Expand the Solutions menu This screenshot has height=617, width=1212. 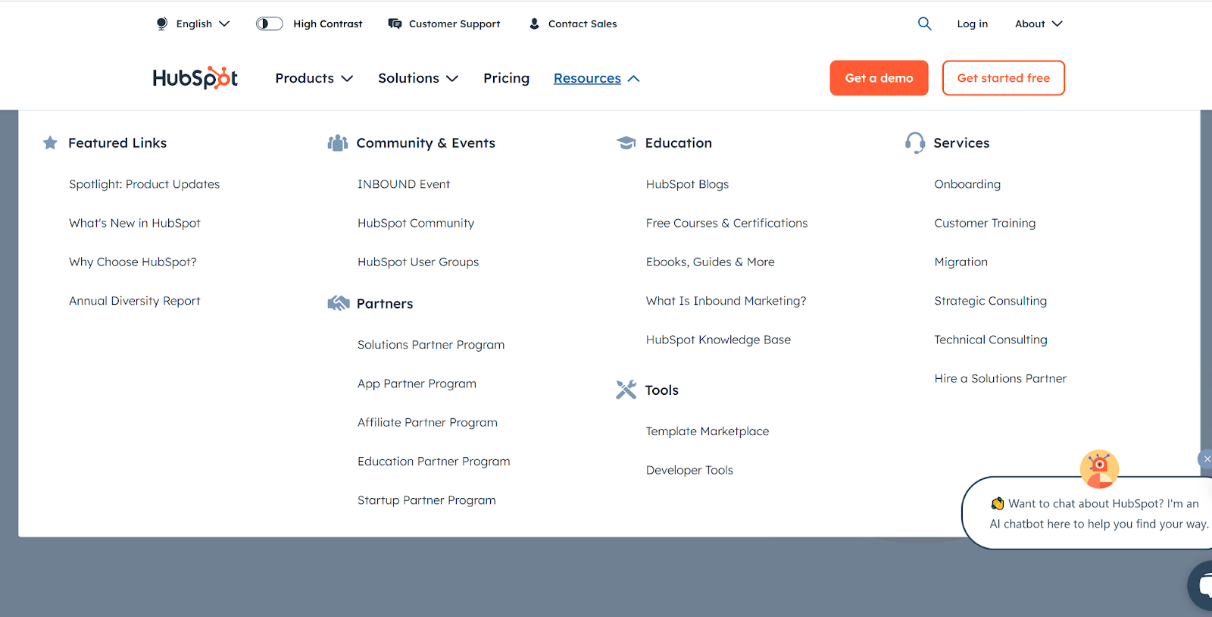(418, 78)
